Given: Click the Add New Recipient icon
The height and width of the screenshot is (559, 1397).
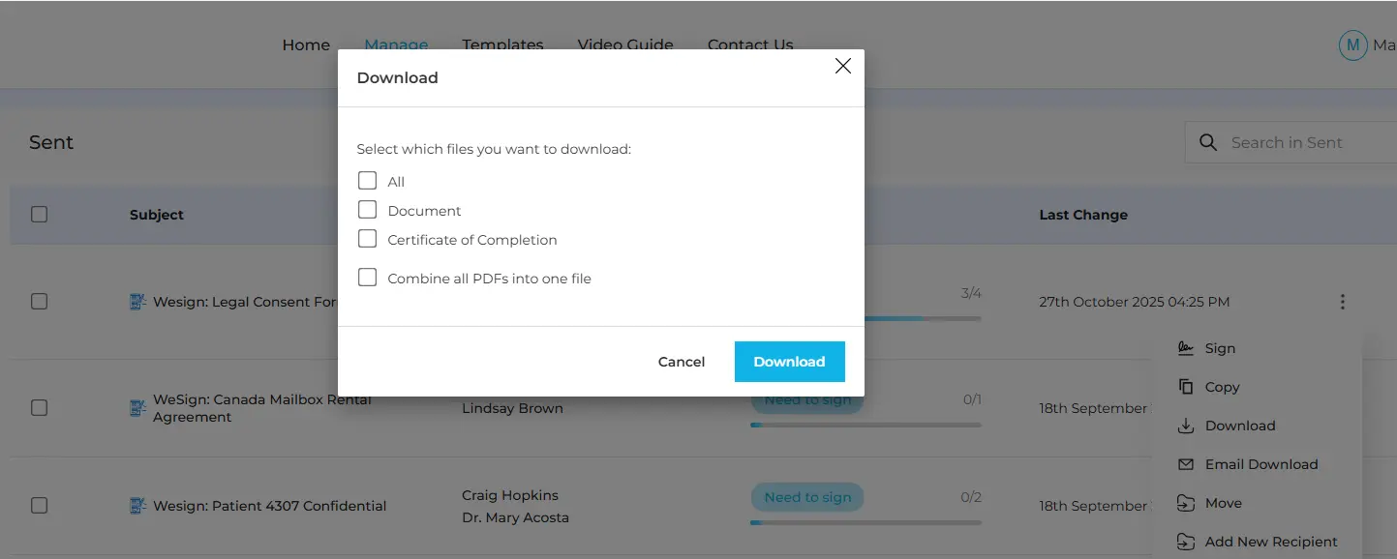Looking at the screenshot, I should (x=1185, y=542).
